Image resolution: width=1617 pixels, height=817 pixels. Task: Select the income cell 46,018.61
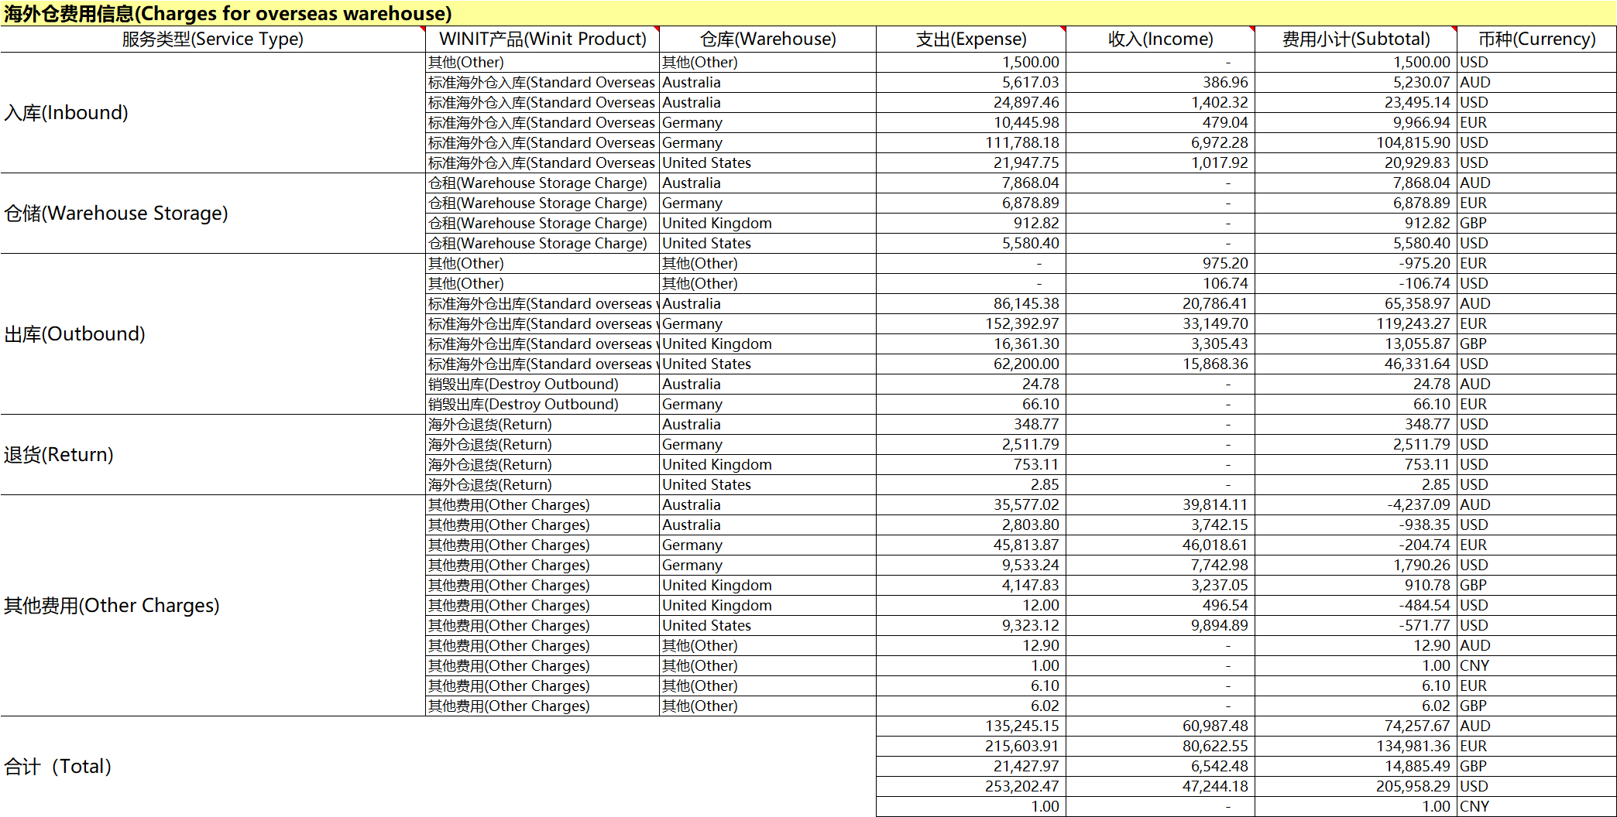(1160, 545)
